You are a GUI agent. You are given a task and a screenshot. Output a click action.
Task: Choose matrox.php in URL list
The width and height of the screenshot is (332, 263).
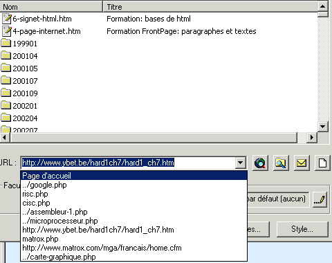pos(134,239)
